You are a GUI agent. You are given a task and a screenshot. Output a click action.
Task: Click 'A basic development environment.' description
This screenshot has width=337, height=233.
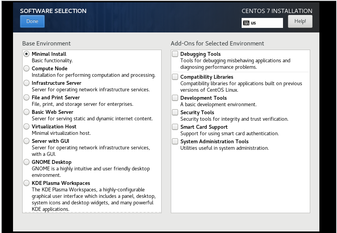point(218,105)
